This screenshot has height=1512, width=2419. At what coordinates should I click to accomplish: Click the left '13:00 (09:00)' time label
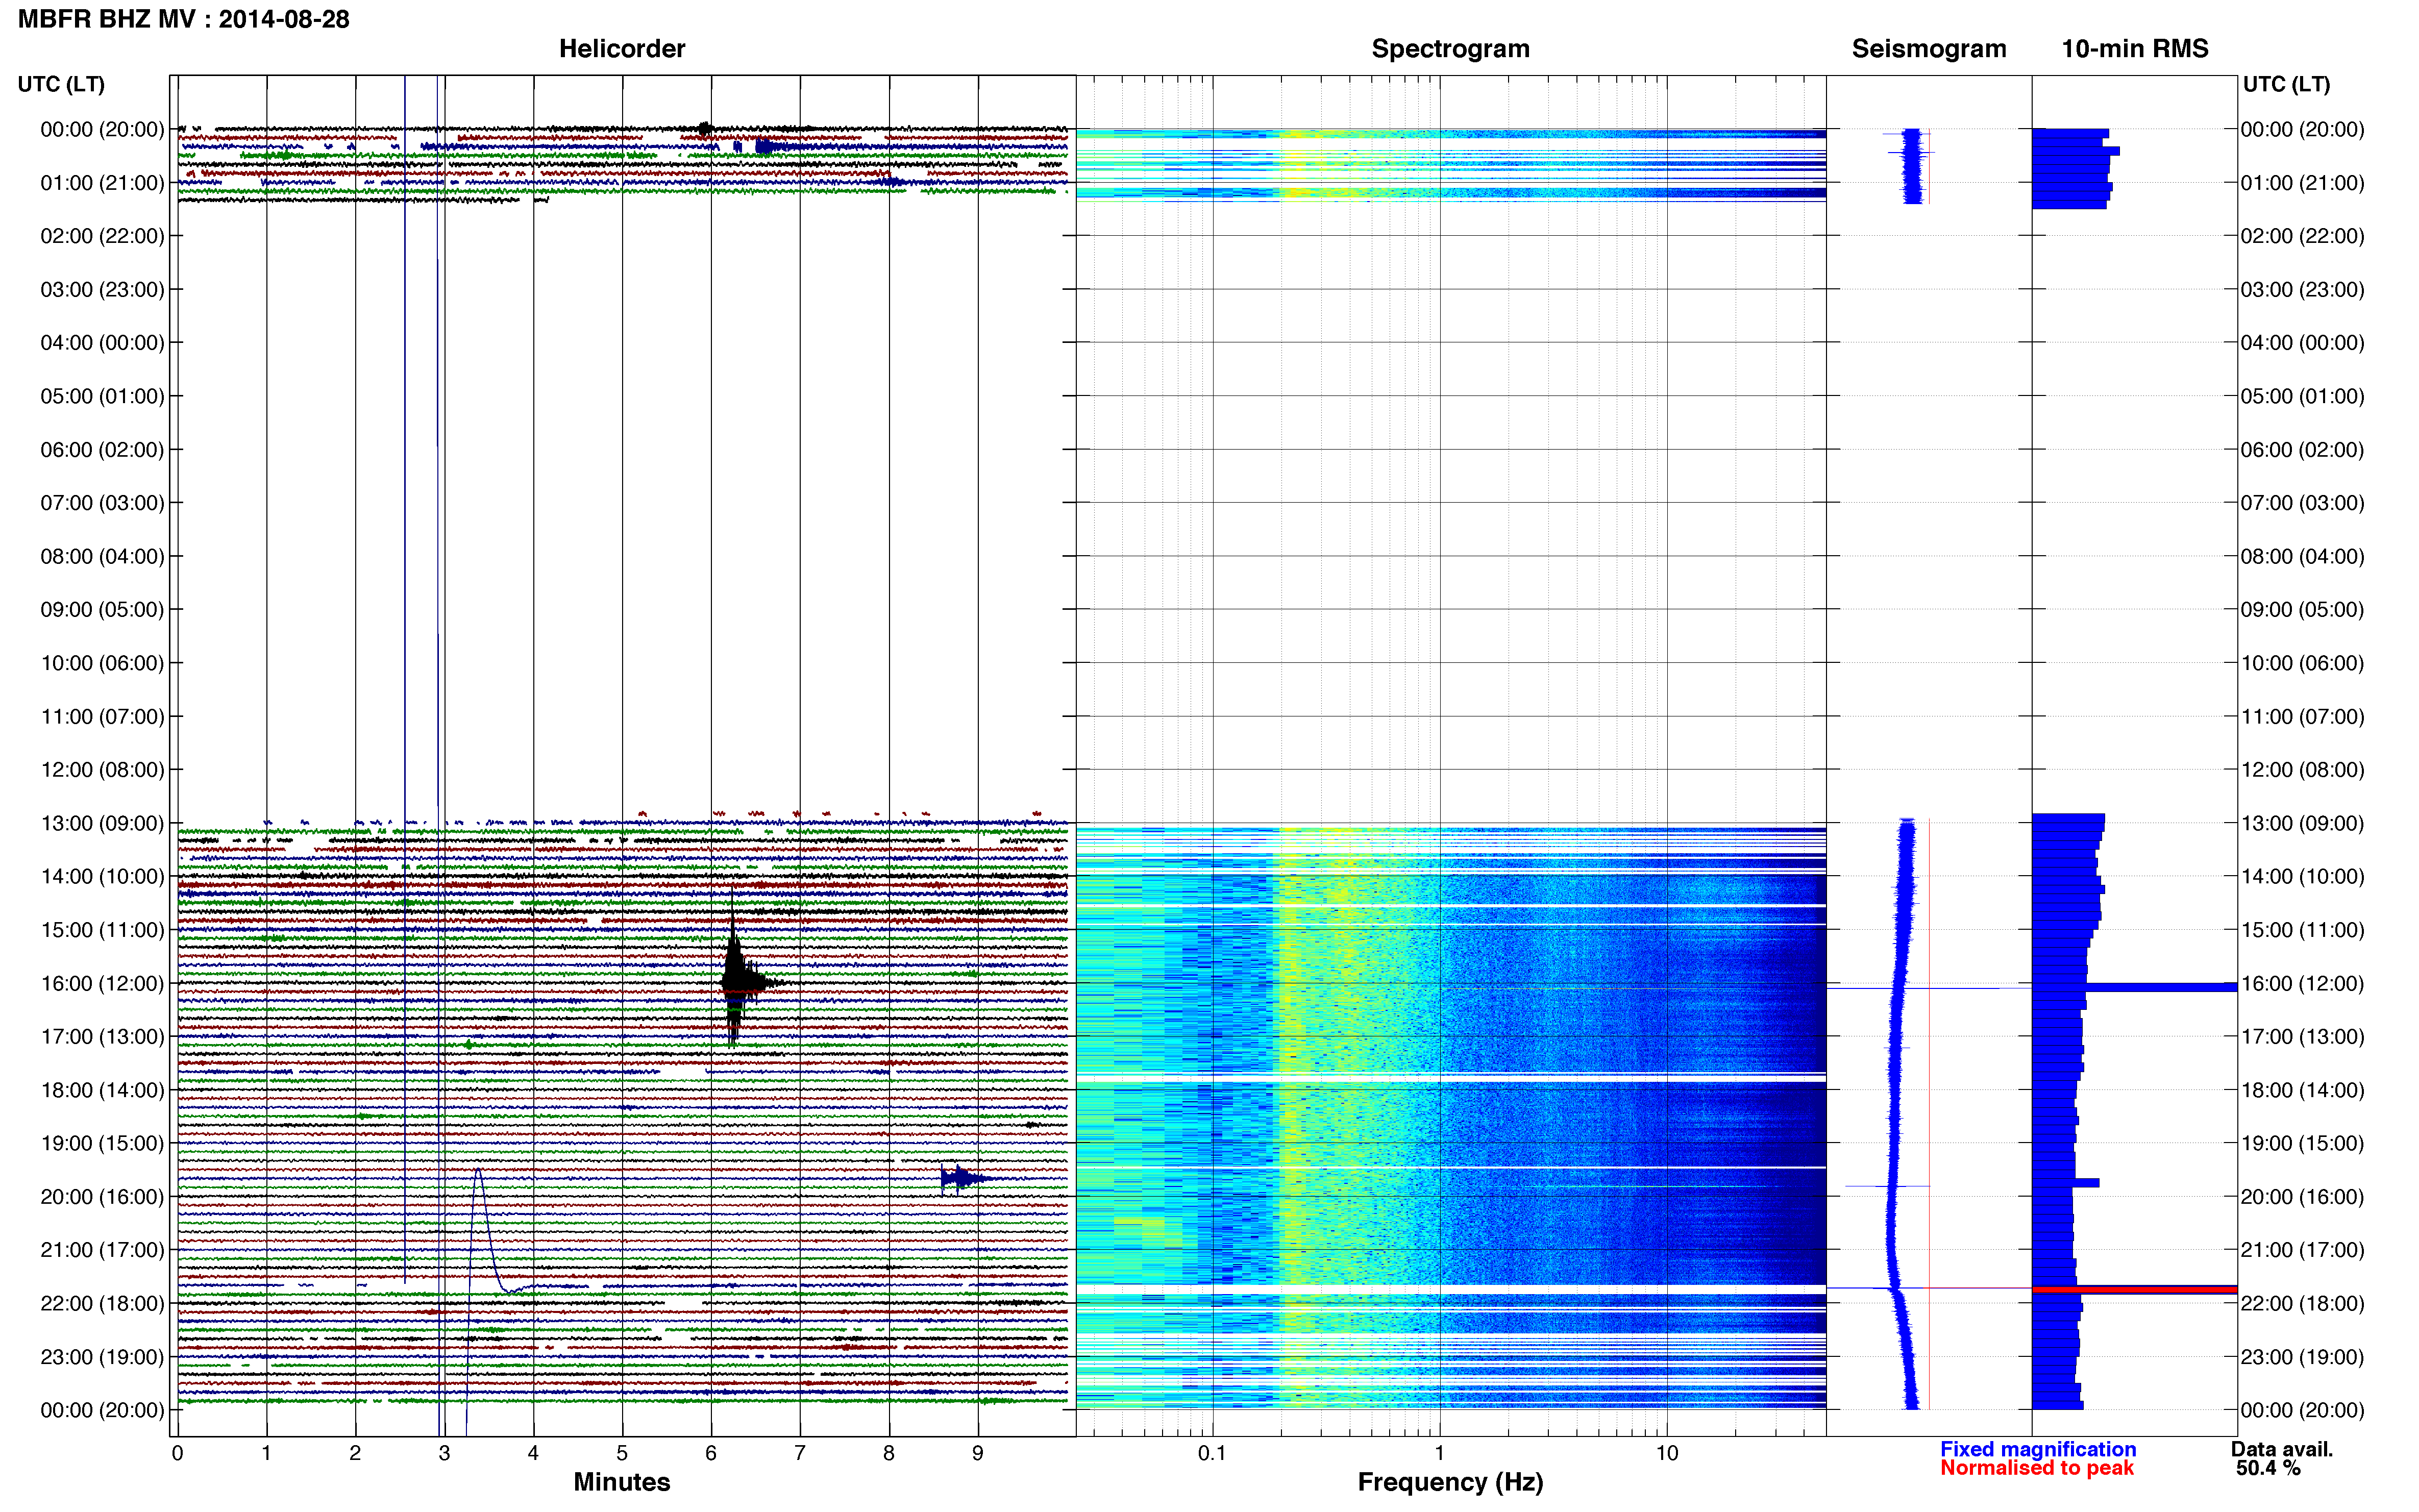(x=102, y=823)
